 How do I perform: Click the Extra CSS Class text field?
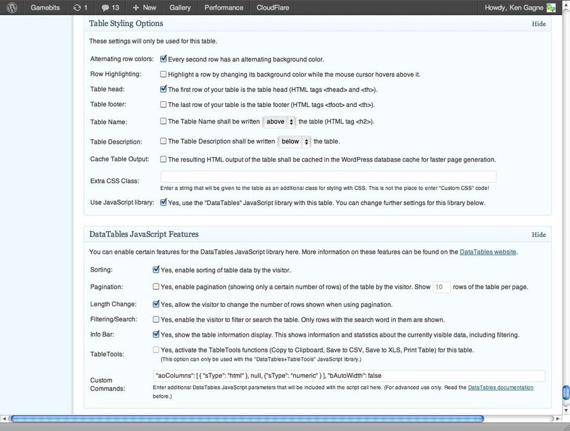tap(328, 177)
